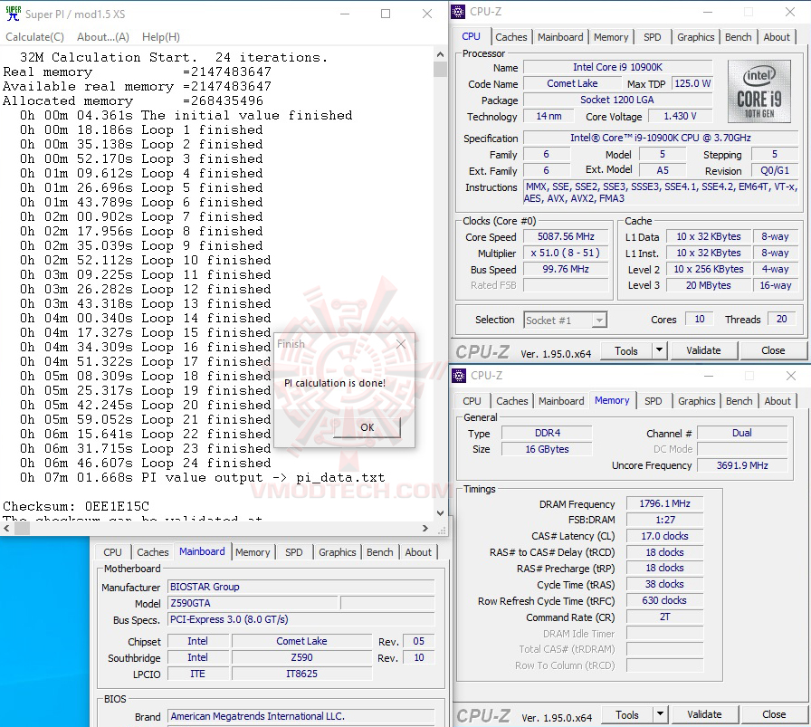Viewport: 811px width, 727px height.
Task: Switch to Caches tab in Memory CPU-Z window
Action: click(x=512, y=401)
